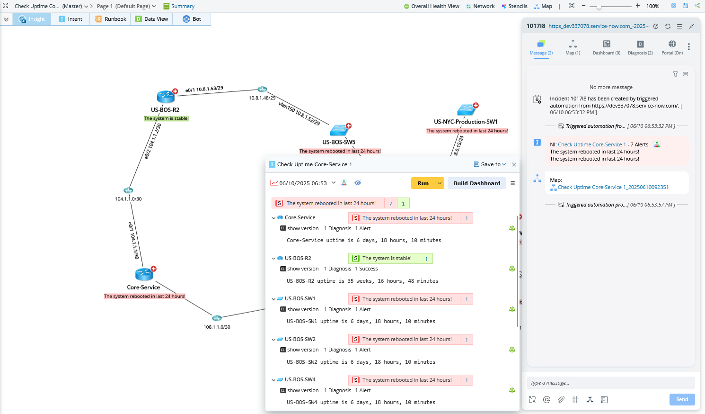The width and height of the screenshot is (705, 414).
Task: Open map settings with the gear icon
Action: (x=673, y=6)
